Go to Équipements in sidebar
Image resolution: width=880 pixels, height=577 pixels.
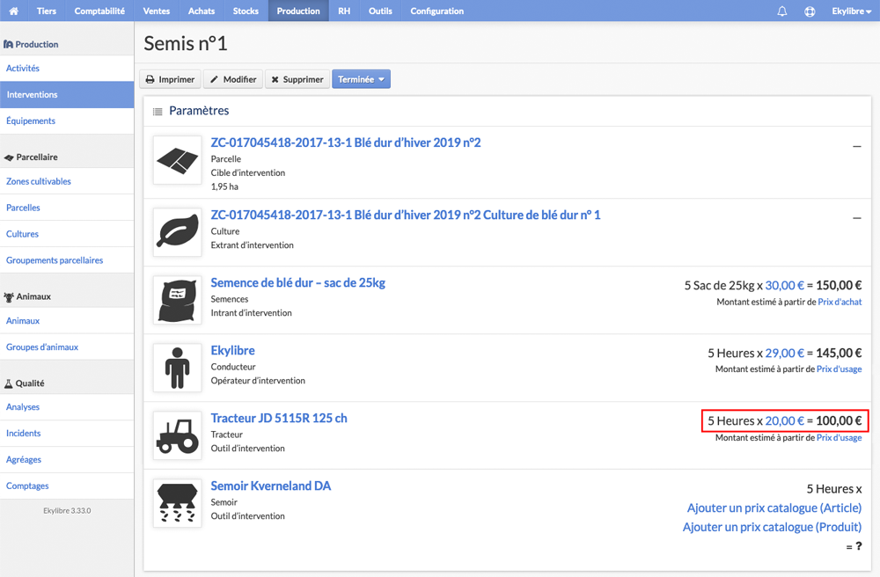point(31,121)
